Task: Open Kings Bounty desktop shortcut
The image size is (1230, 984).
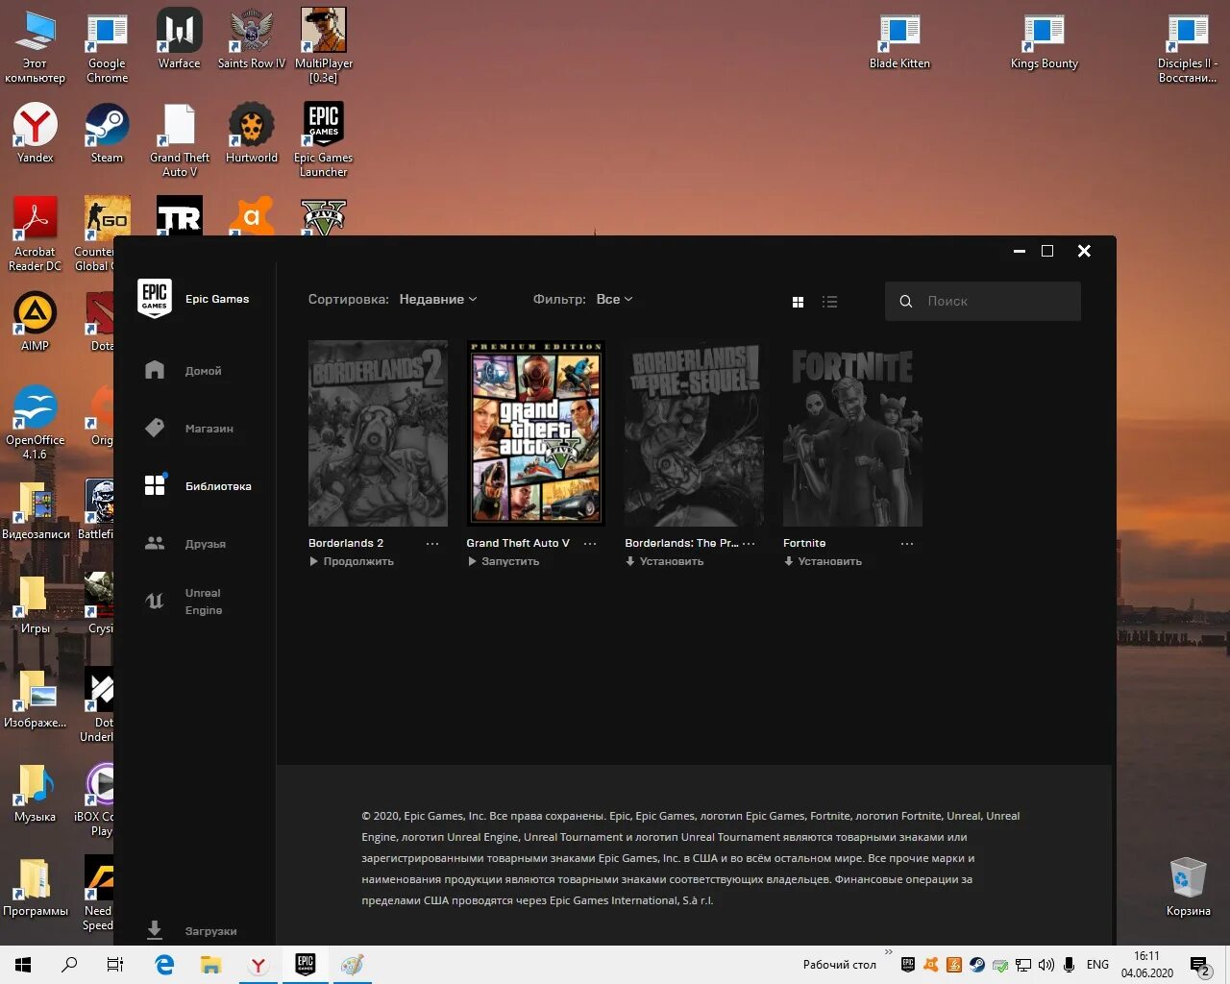Action: tap(1044, 41)
